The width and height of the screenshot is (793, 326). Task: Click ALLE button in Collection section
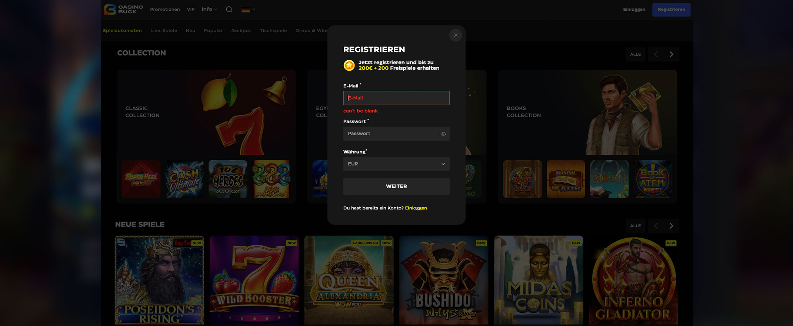(x=636, y=54)
